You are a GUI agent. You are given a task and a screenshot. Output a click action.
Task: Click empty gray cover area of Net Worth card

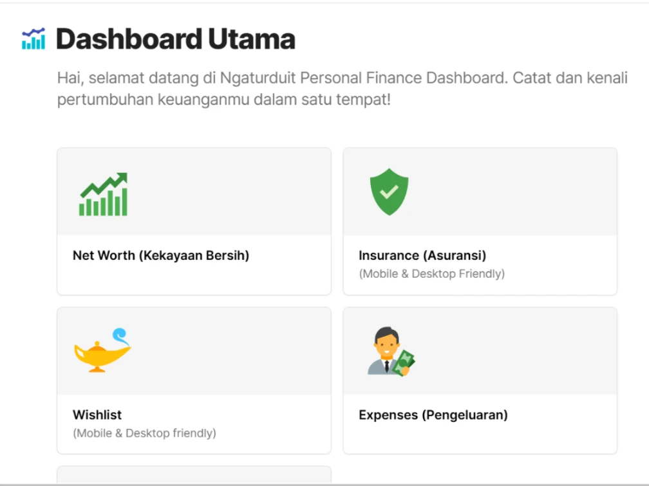coord(245,192)
